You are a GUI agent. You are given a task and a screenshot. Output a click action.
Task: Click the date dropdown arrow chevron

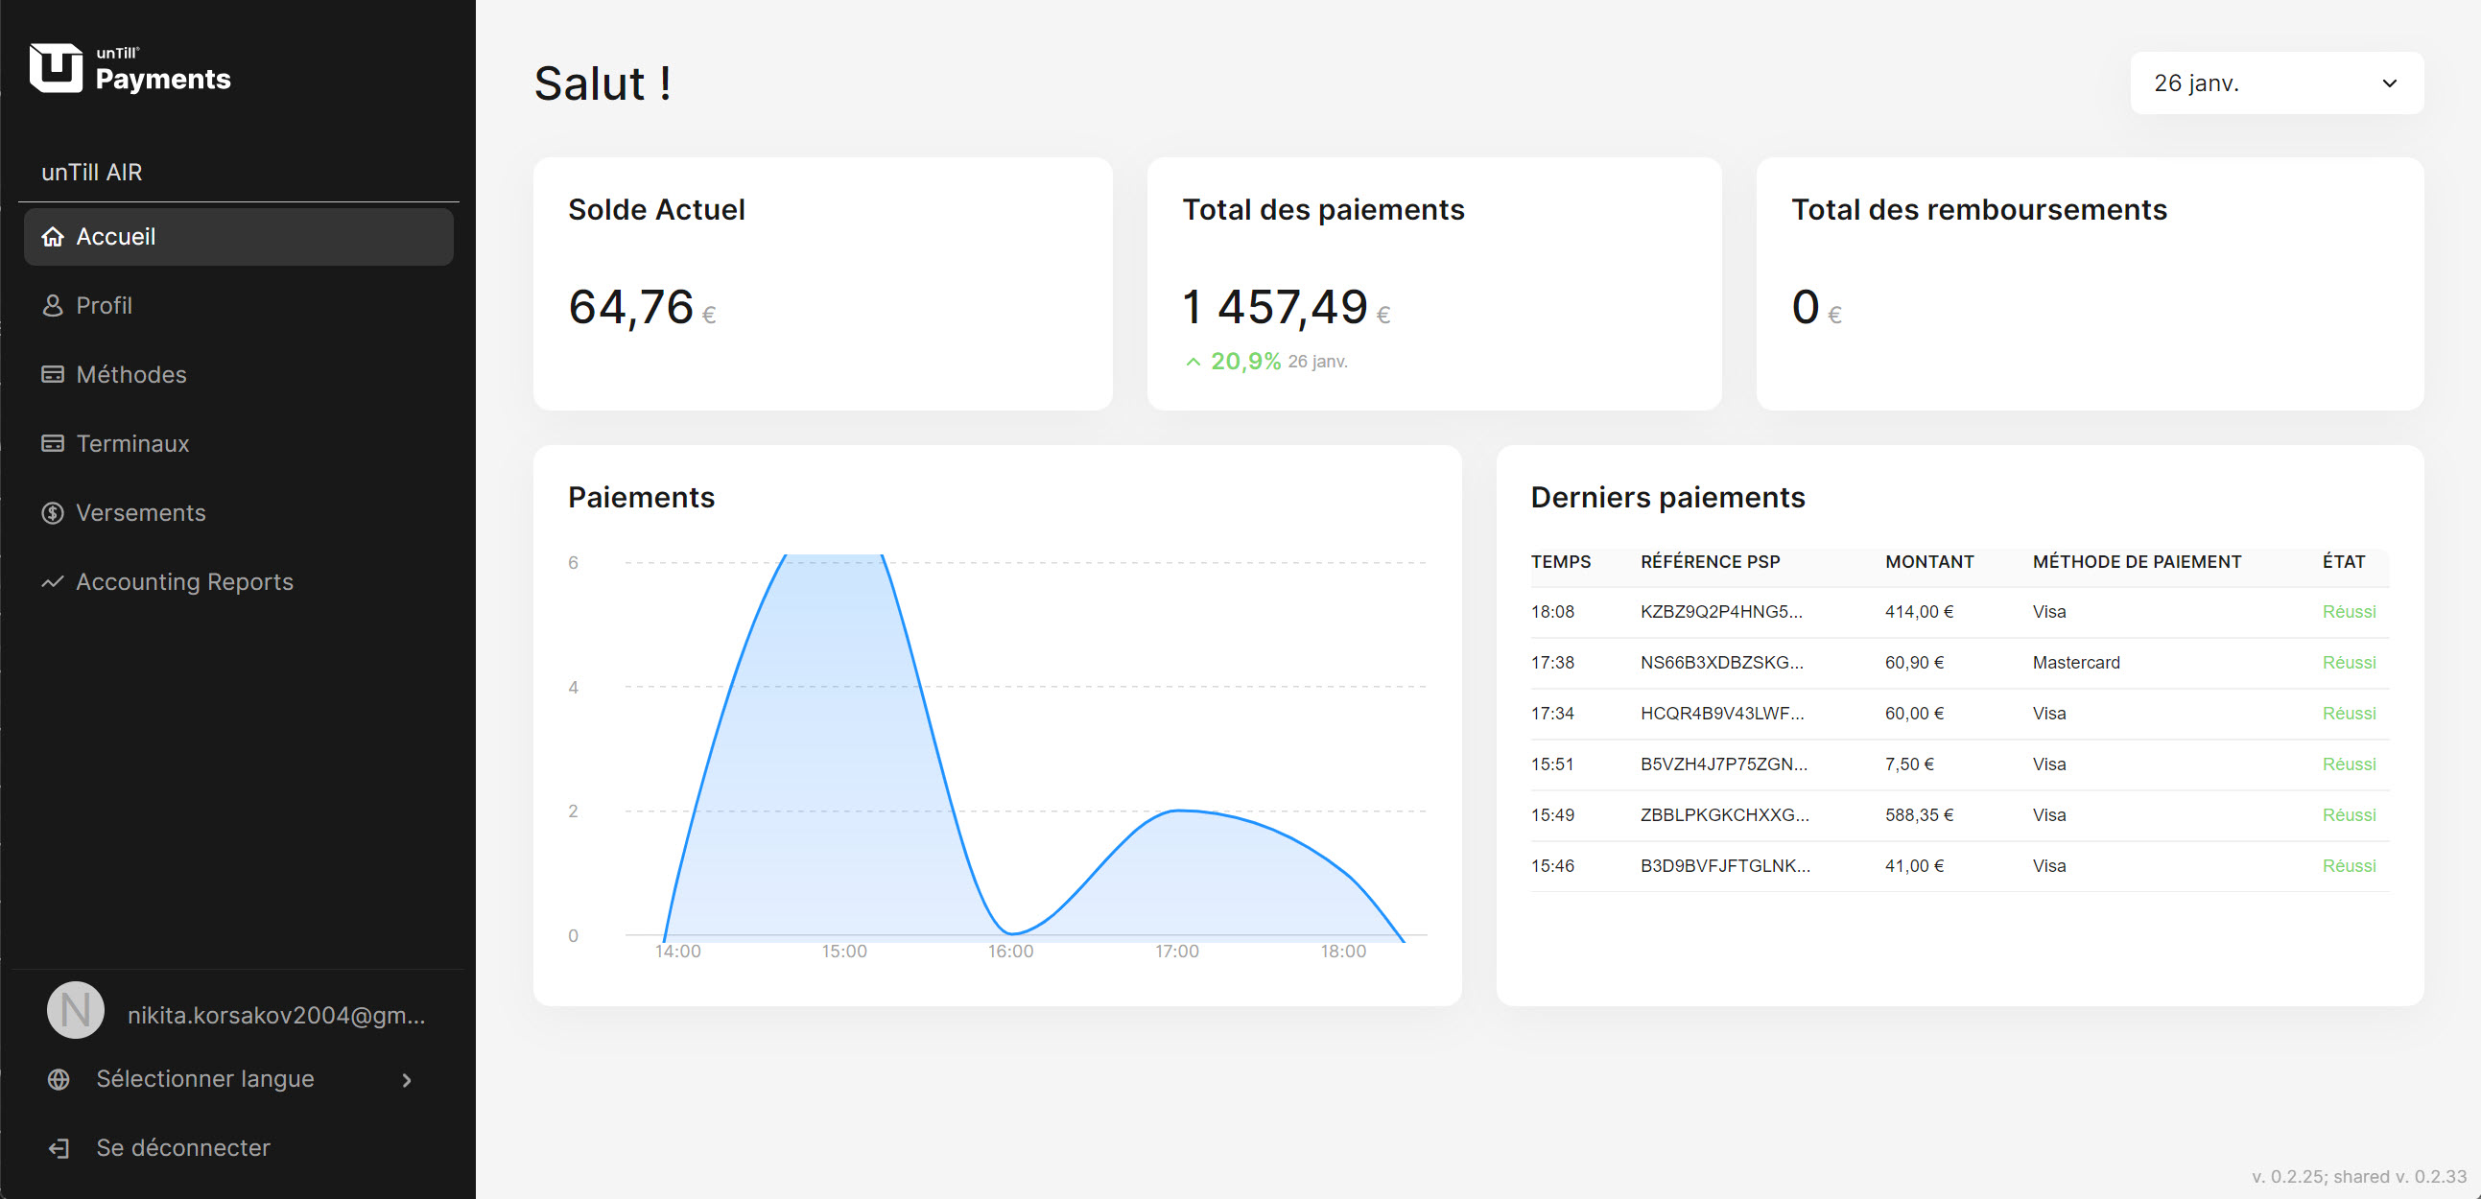[x=2389, y=83]
